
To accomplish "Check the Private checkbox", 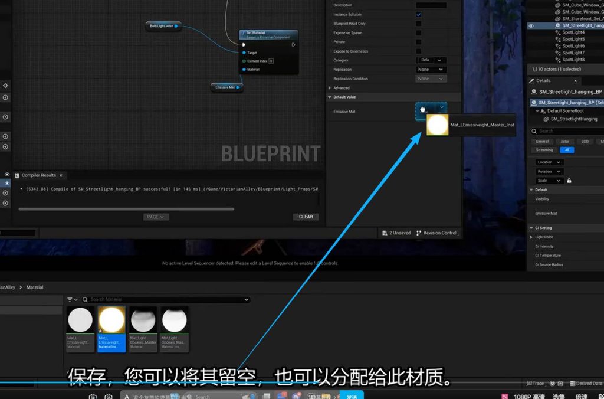I will [x=419, y=42].
